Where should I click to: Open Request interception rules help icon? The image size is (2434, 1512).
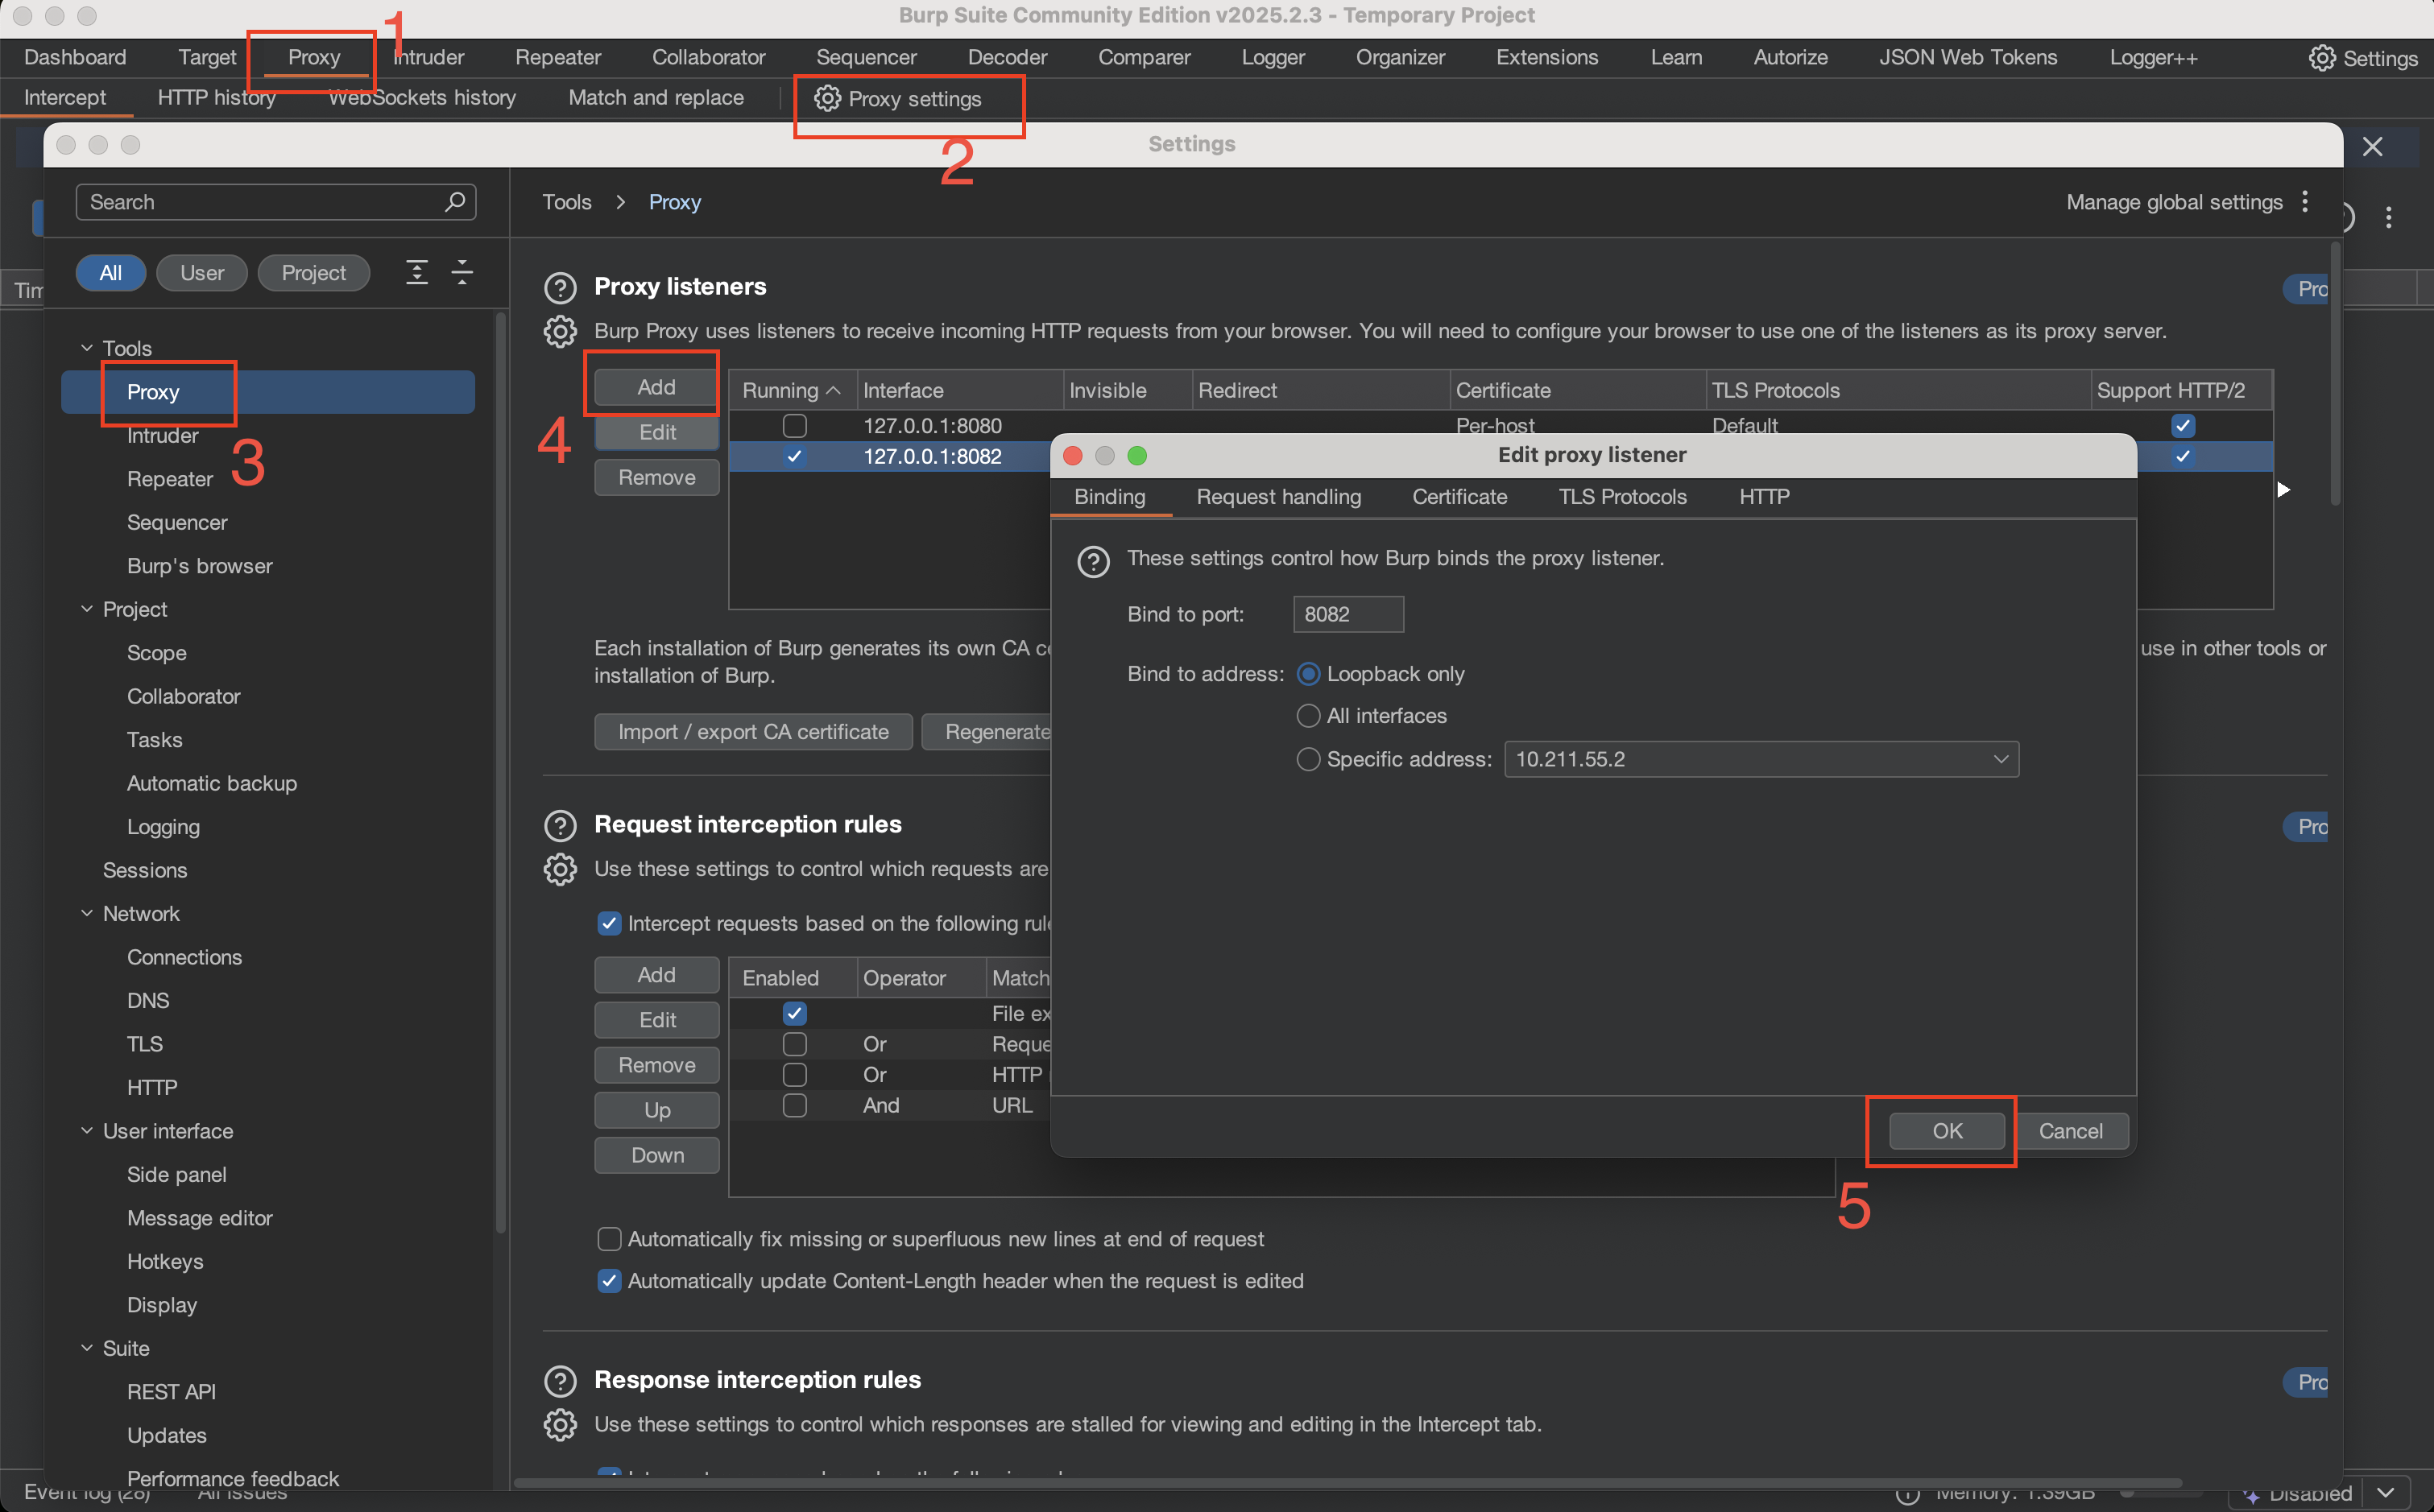coord(561,825)
